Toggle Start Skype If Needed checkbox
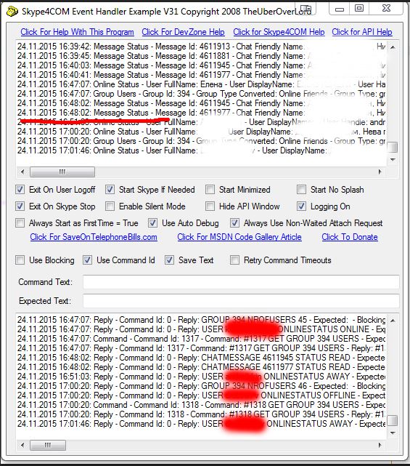Image resolution: width=410 pixels, height=466 pixels. 110,190
